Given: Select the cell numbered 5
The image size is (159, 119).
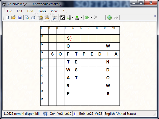Looking at the screenshot, I should (x=76, y=30).
